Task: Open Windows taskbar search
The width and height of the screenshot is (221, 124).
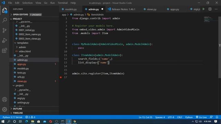Action: tap(9, 122)
